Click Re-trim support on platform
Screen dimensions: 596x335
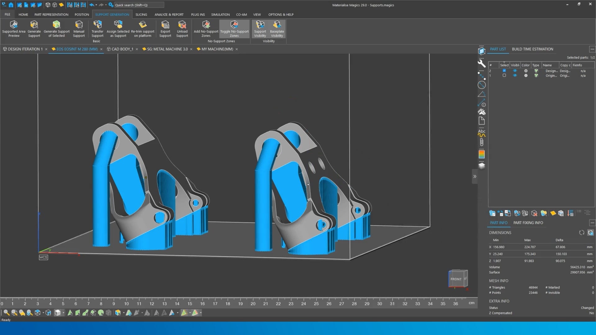click(x=142, y=25)
